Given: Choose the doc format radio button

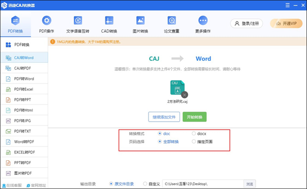Looking at the screenshot, I should click(x=160, y=133).
